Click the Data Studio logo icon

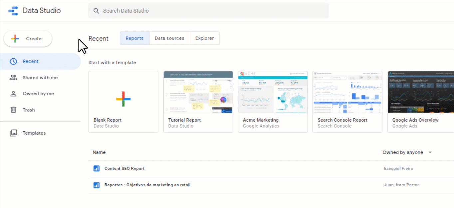tap(13, 11)
